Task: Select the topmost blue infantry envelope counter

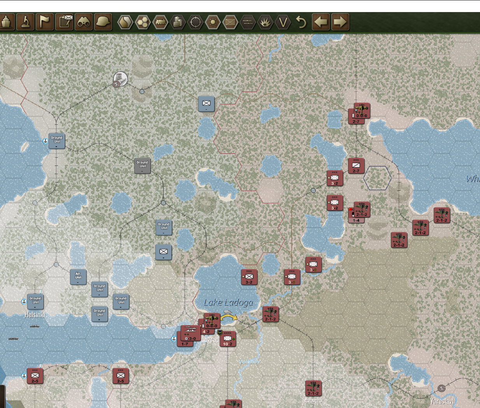Action: (206, 103)
